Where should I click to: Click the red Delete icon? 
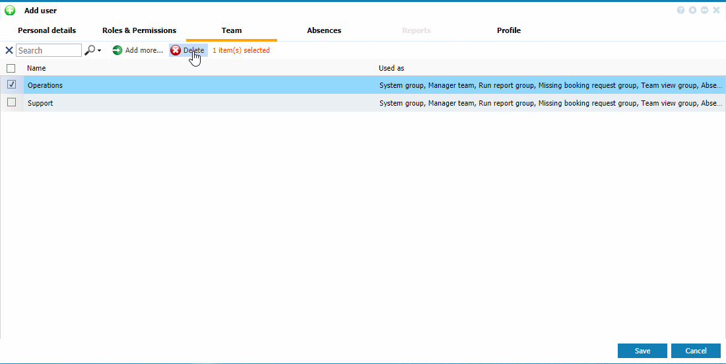176,50
